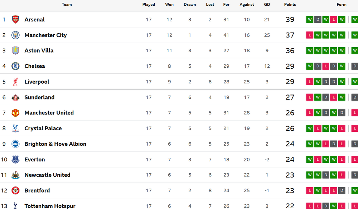Select the Form column header
Image resolution: width=358 pixels, height=209 pixels.
coord(342,5)
